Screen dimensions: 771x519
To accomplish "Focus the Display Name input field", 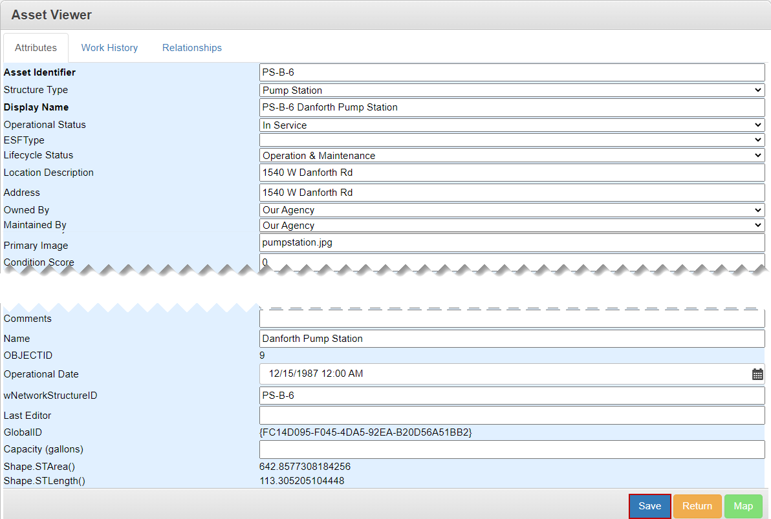I will coord(512,107).
